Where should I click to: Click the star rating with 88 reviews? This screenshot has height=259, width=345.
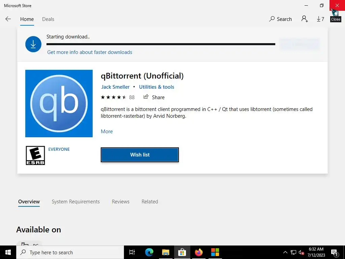(118, 97)
